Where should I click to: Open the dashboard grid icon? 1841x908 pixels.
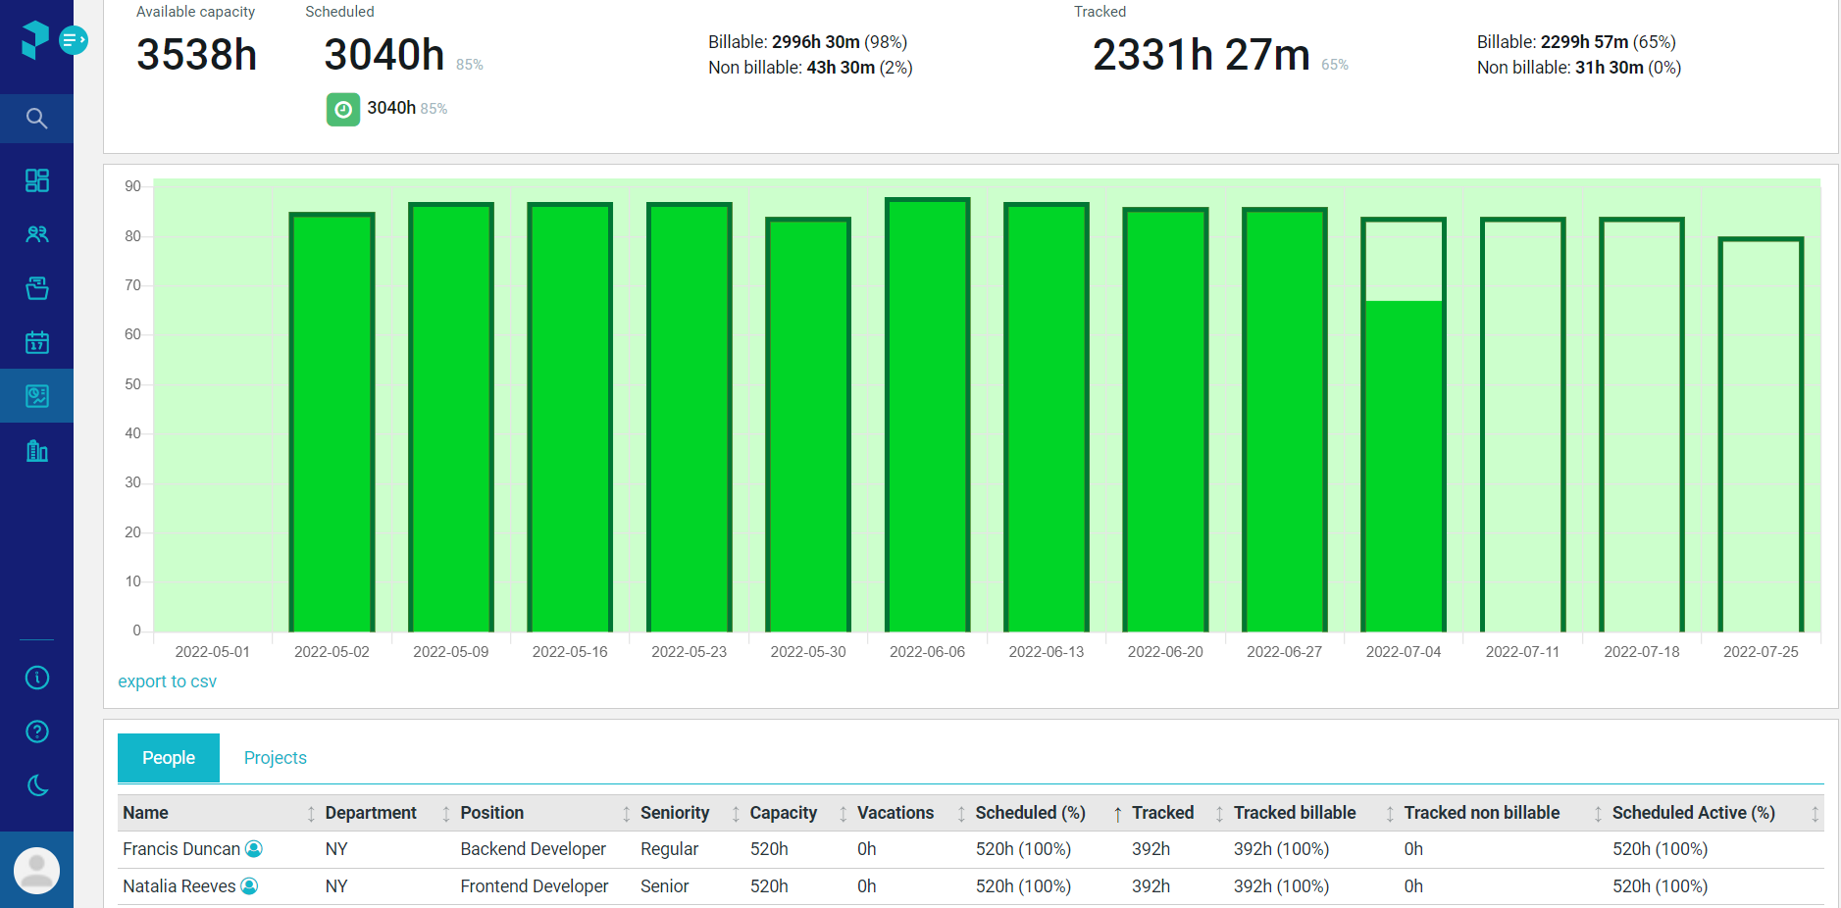[x=37, y=180]
